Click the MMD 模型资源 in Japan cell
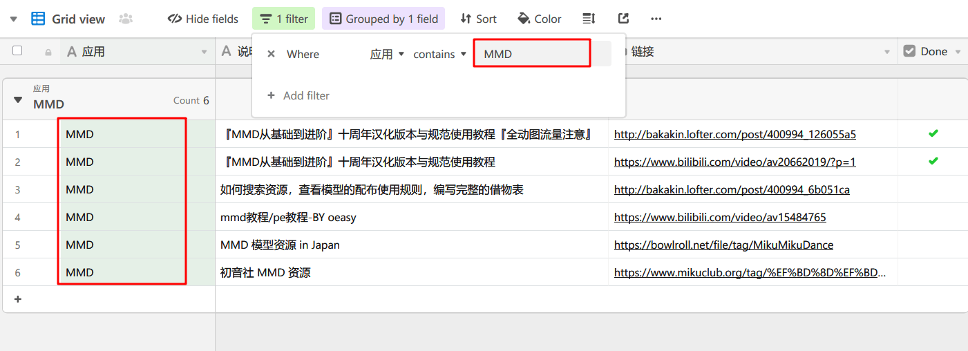 click(x=412, y=245)
